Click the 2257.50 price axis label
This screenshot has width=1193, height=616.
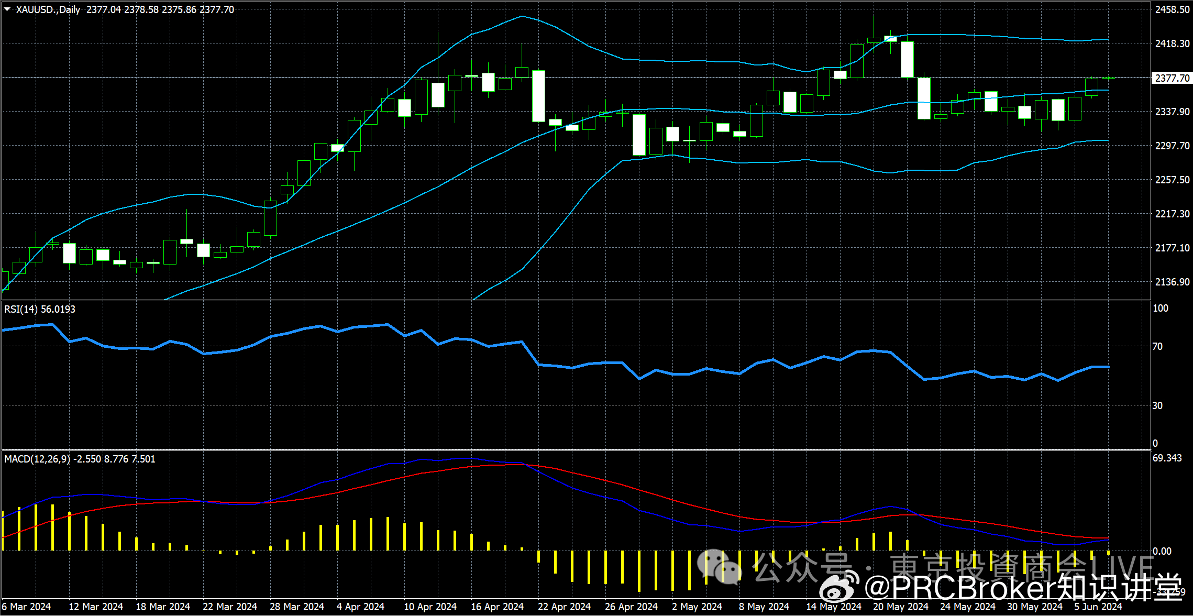point(1173,180)
